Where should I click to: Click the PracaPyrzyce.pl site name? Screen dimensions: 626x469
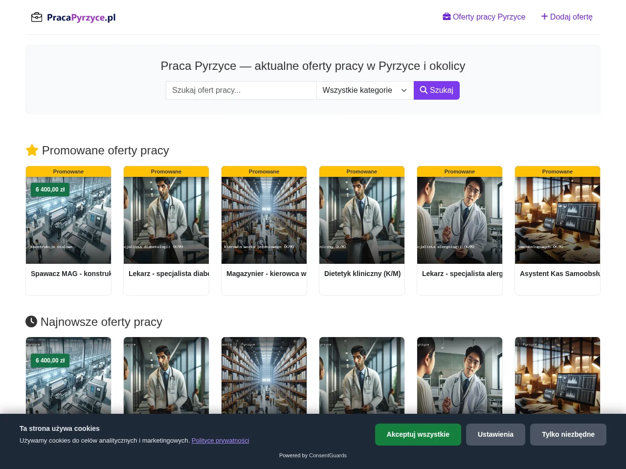tap(81, 18)
